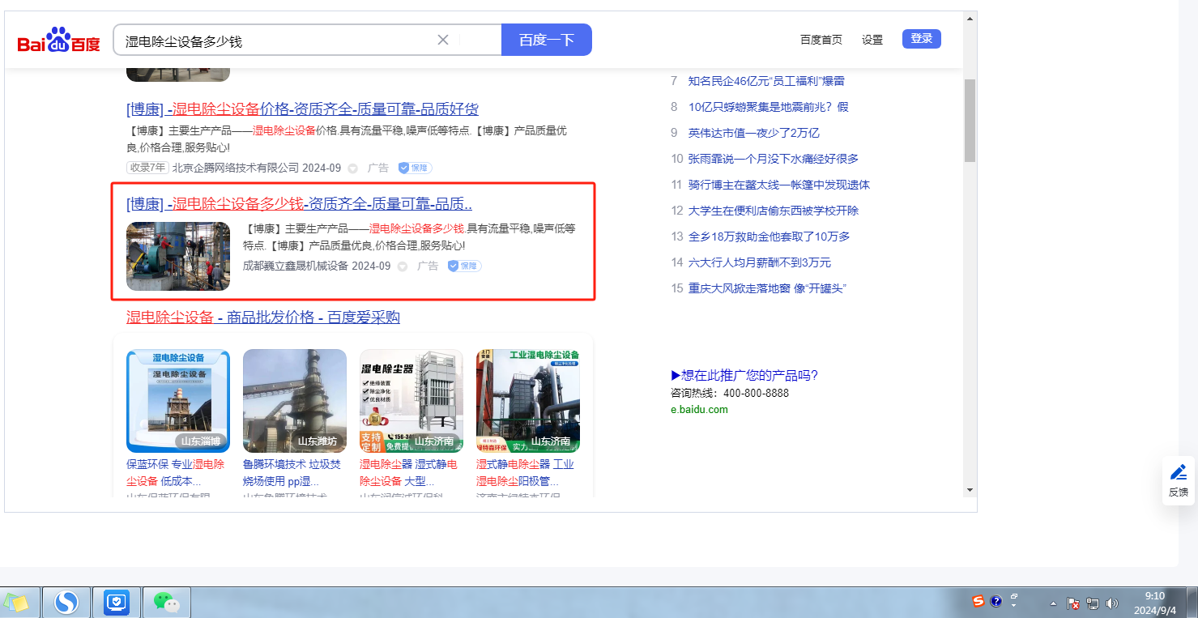Open hot search item 英伟达市值一夜少了2万亿
Viewport: 1198px width, 618px height.
[x=753, y=133]
